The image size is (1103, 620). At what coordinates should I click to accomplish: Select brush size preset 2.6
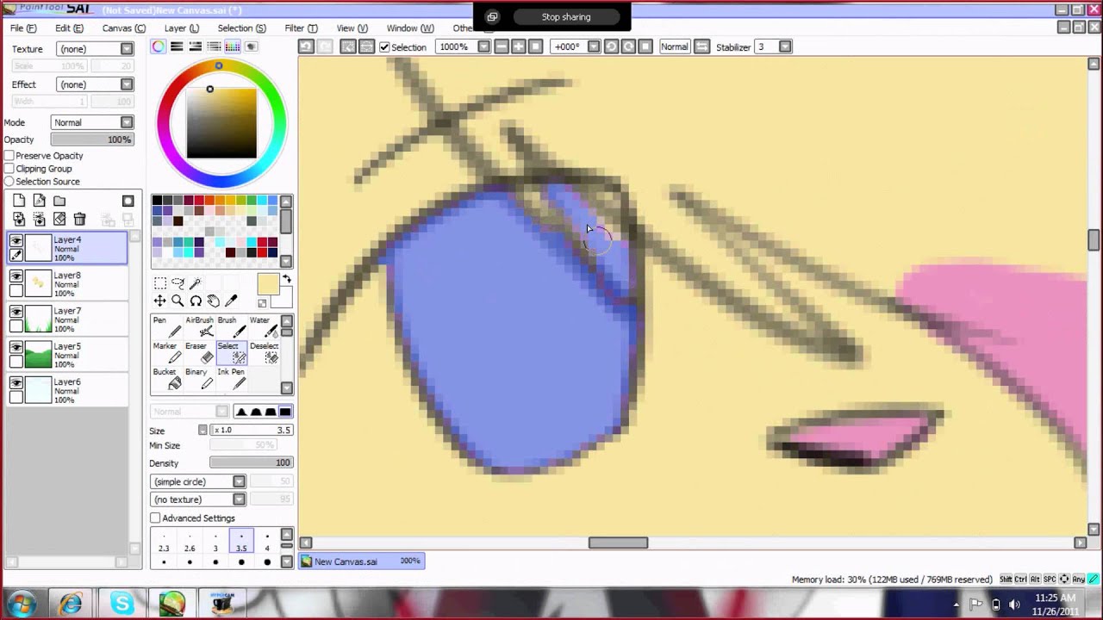click(x=190, y=541)
